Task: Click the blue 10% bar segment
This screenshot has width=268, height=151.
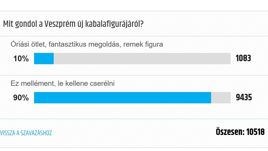Action: pyautogui.click(x=44, y=59)
